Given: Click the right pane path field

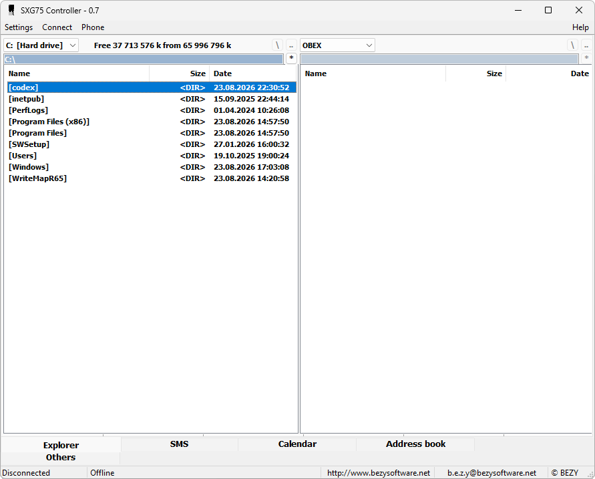Looking at the screenshot, I should pyautogui.click(x=439, y=59).
